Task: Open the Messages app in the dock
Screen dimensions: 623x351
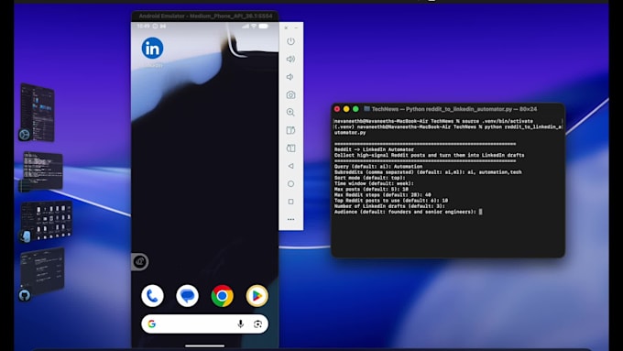Action: coord(187,296)
